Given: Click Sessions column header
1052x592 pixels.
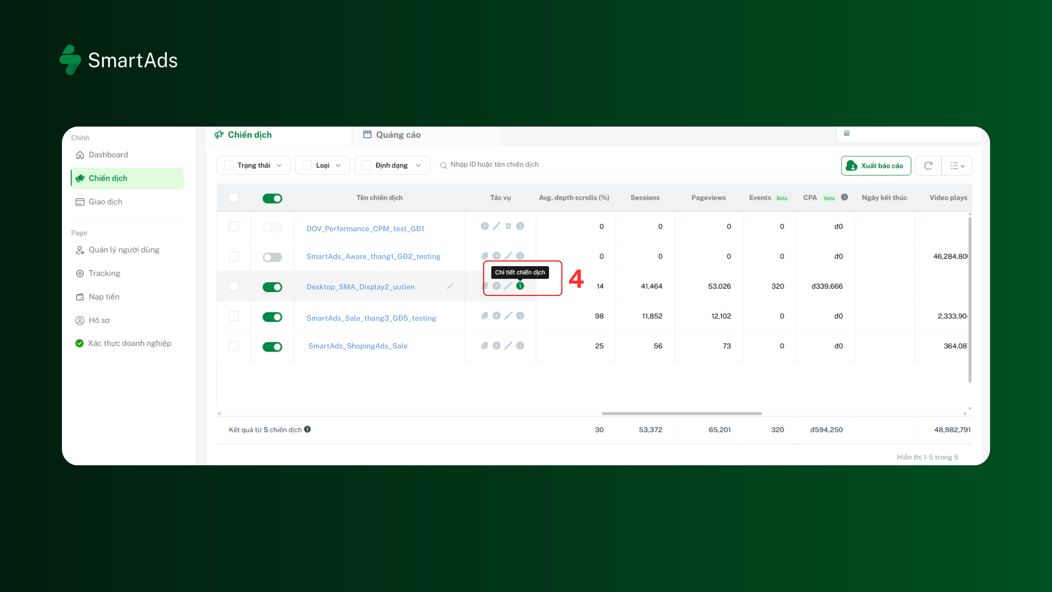Looking at the screenshot, I should [645, 198].
